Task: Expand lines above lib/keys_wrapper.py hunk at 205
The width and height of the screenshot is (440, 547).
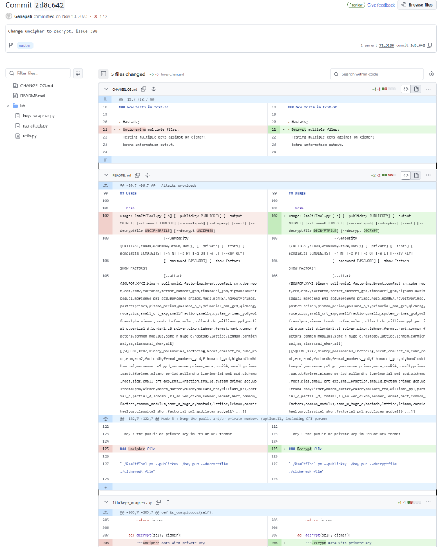Action: coord(106,512)
